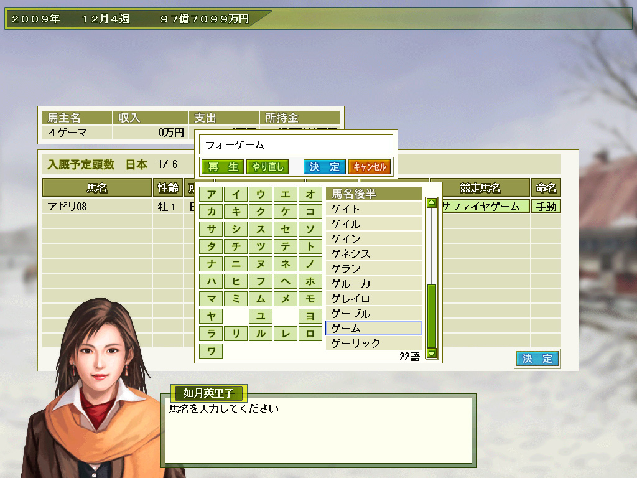Click the シ katakana key

click(236, 229)
